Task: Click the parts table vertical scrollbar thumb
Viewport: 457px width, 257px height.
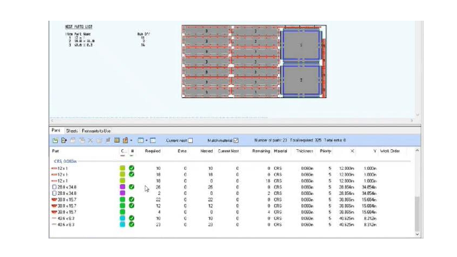Action: (417, 214)
